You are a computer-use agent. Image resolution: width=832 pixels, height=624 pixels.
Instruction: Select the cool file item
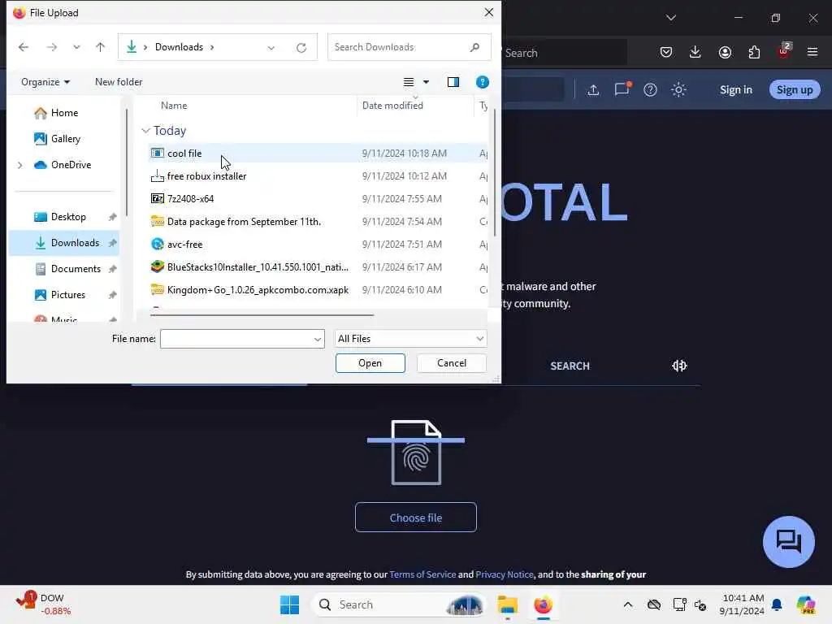(318, 154)
